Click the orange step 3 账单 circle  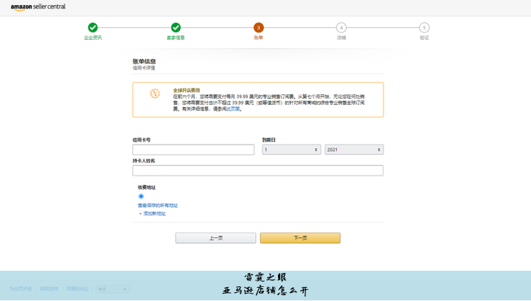coord(258,28)
